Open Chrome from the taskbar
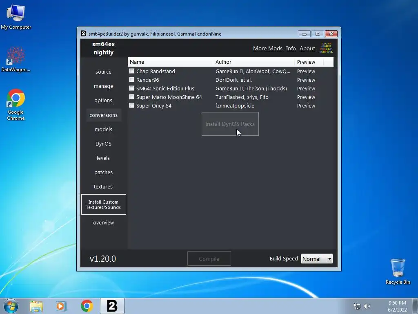 (87, 306)
